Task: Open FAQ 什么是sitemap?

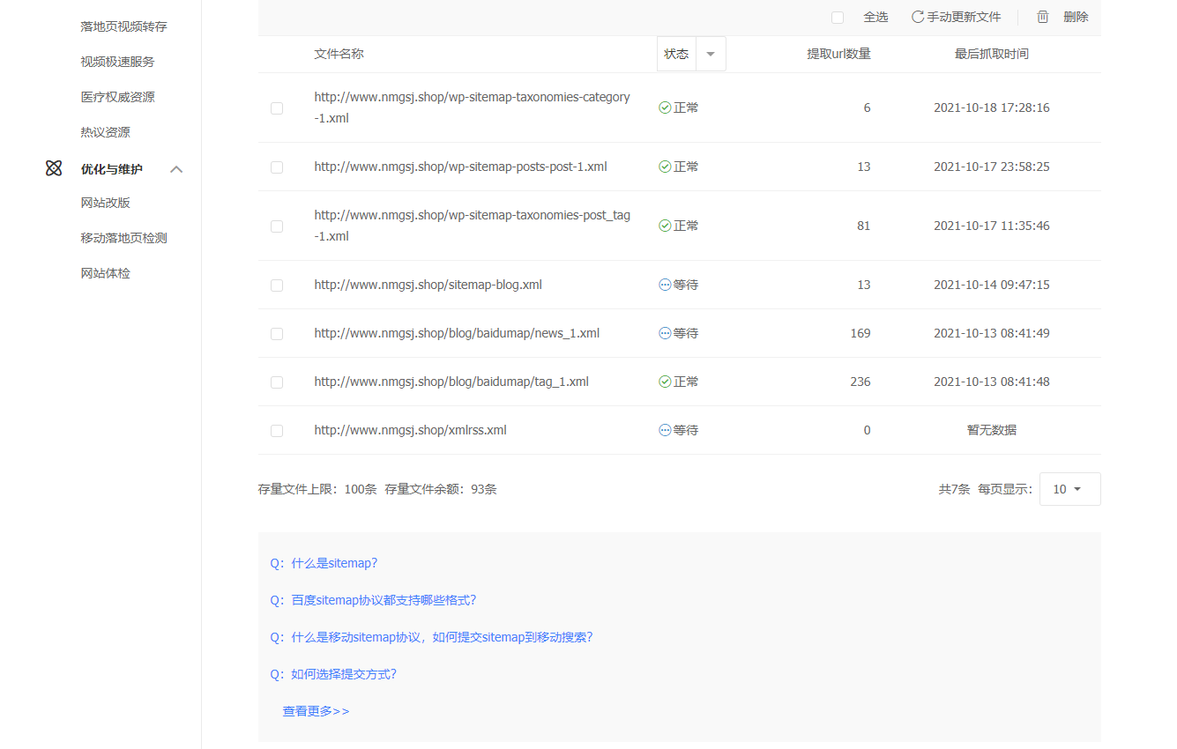Action: tap(324, 563)
